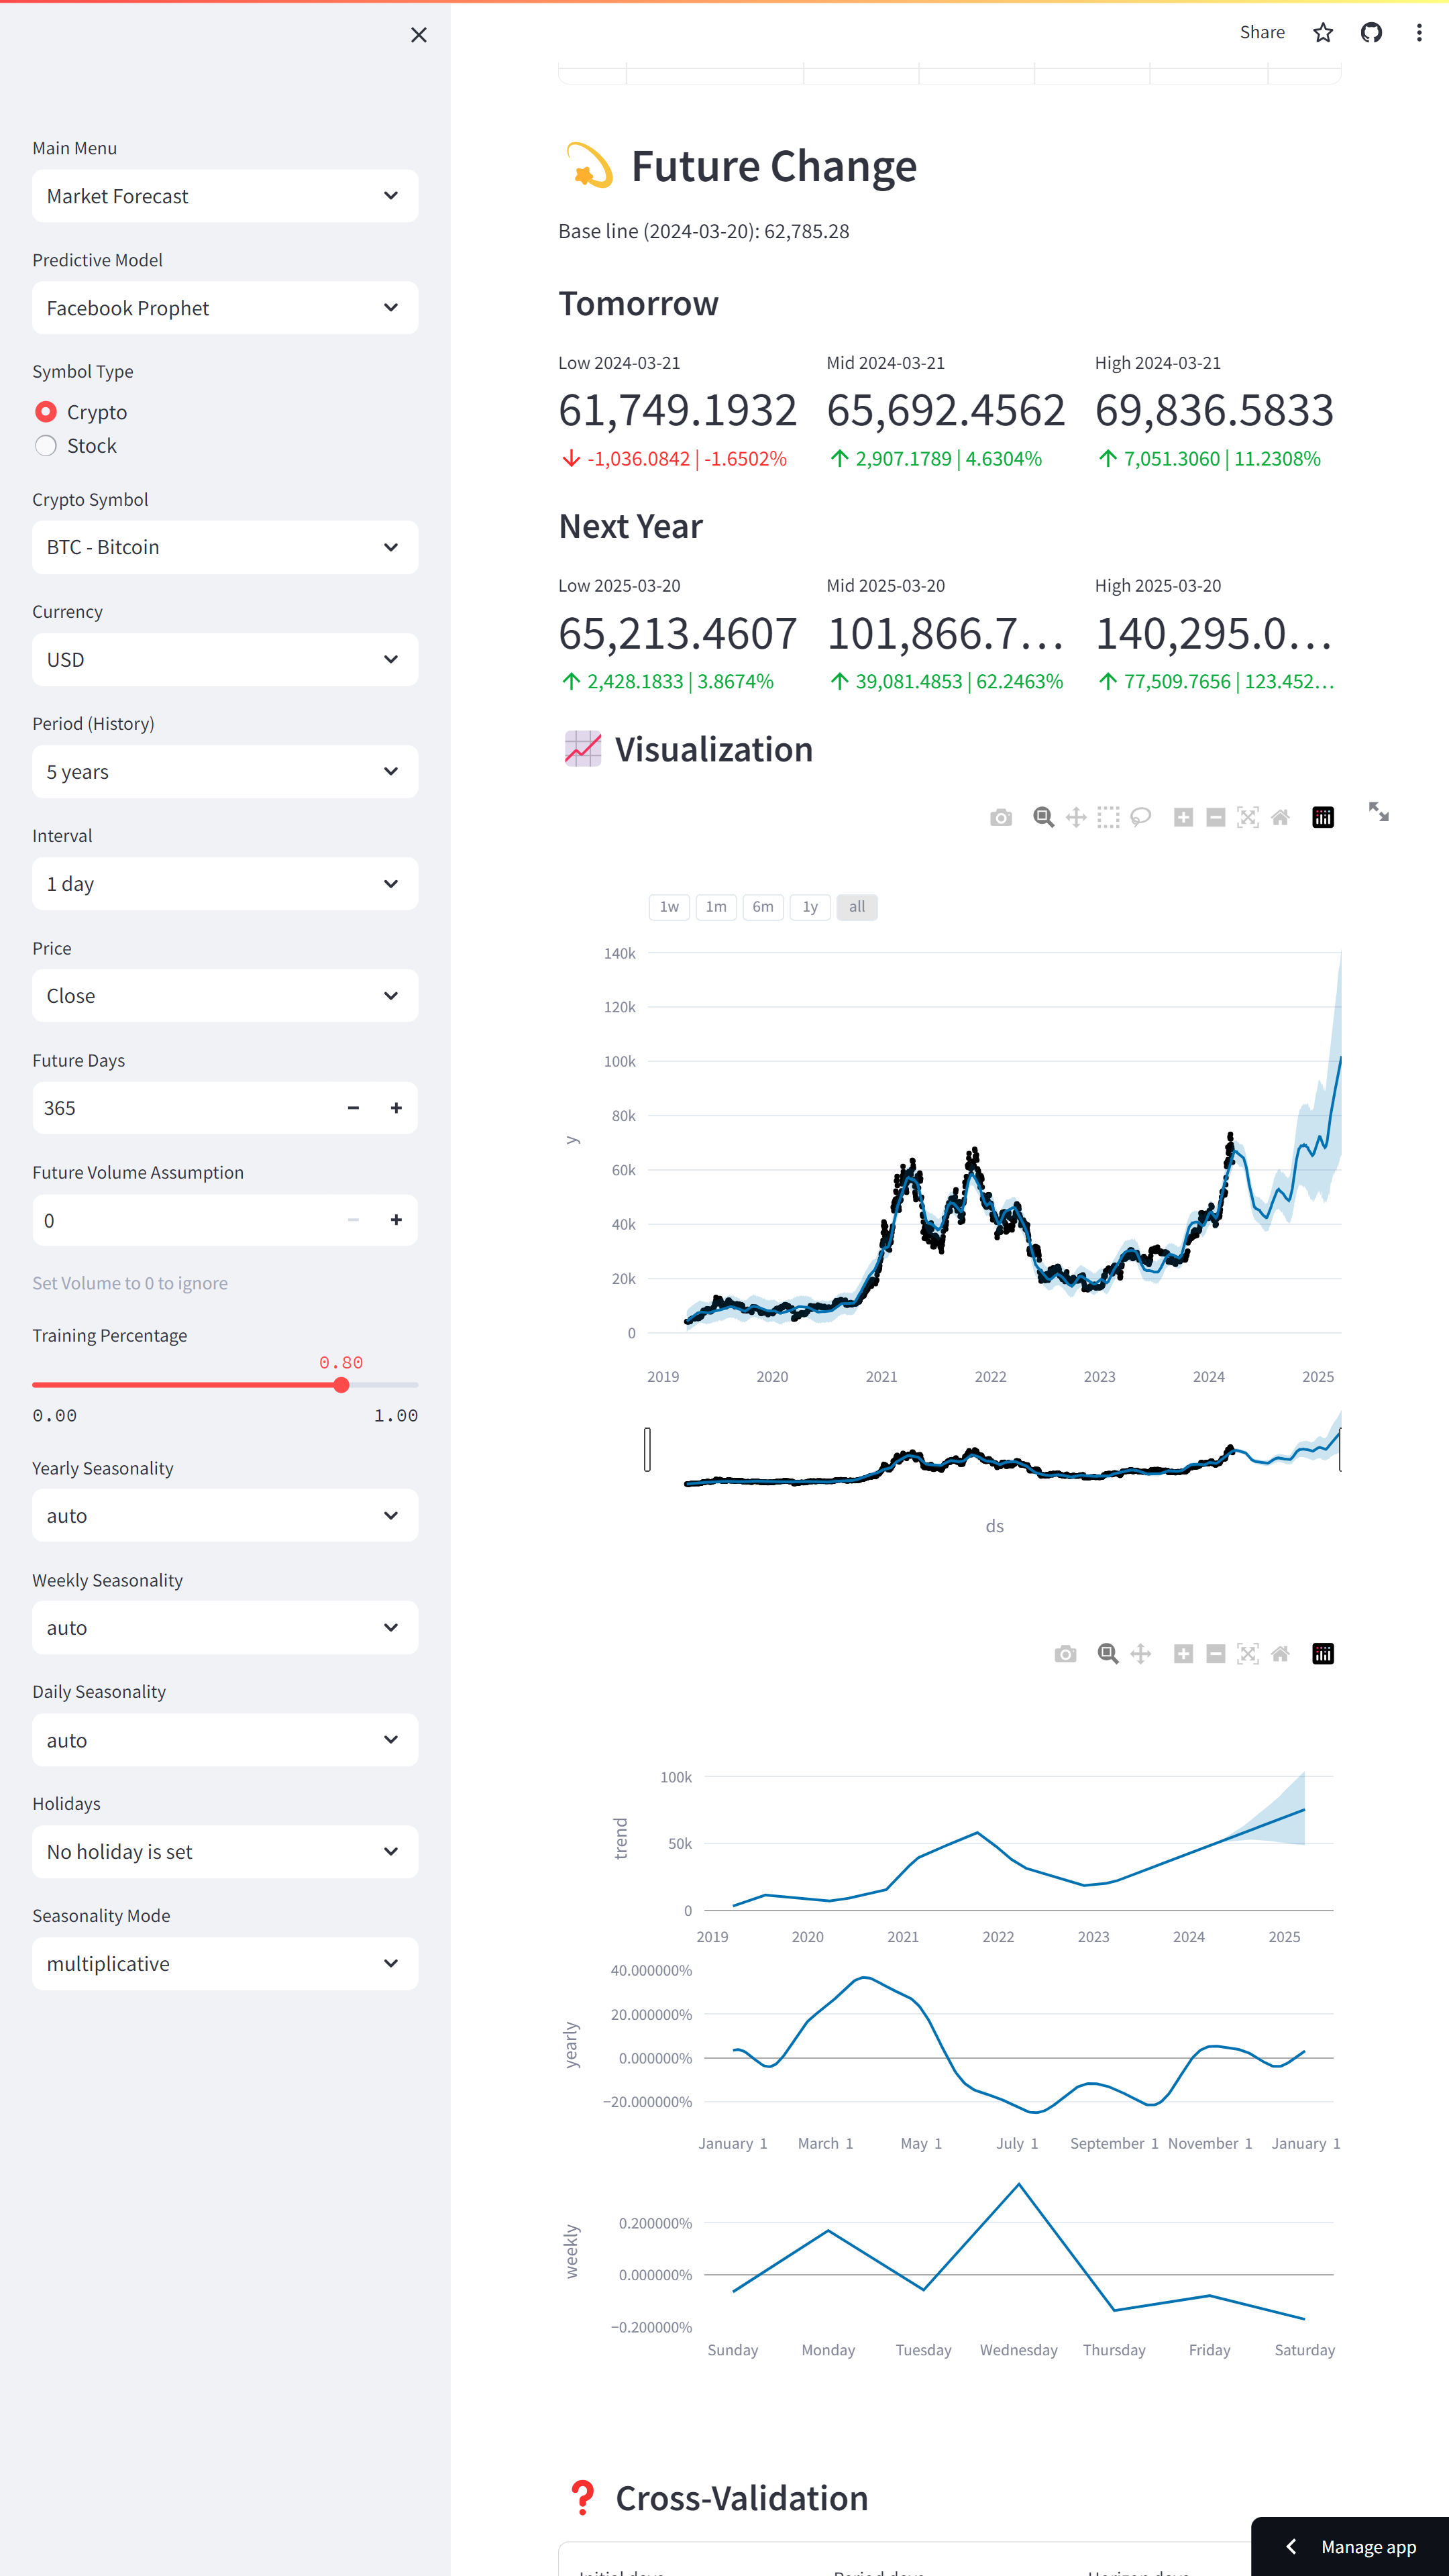The width and height of the screenshot is (1449, 2576).
Task: Select the Zoom tool in chart toolbar
Action: point(1043,818)
